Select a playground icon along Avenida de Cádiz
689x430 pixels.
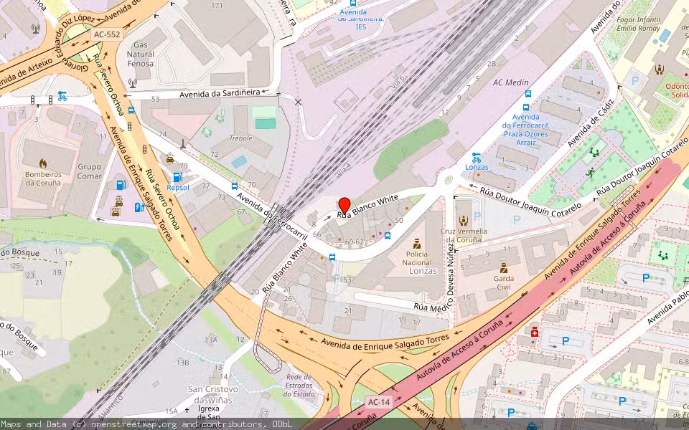click(594, 153)
